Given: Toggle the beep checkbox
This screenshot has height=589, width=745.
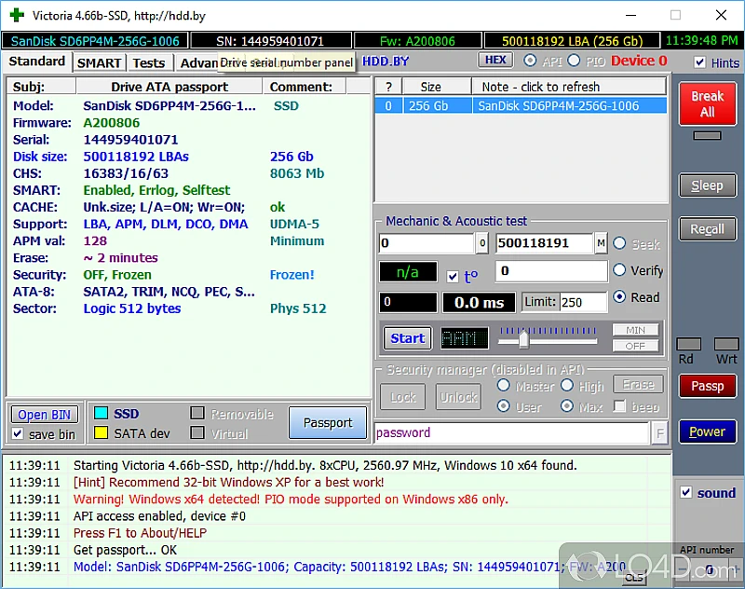Looking at the screenshot, I should click(619, 406).
